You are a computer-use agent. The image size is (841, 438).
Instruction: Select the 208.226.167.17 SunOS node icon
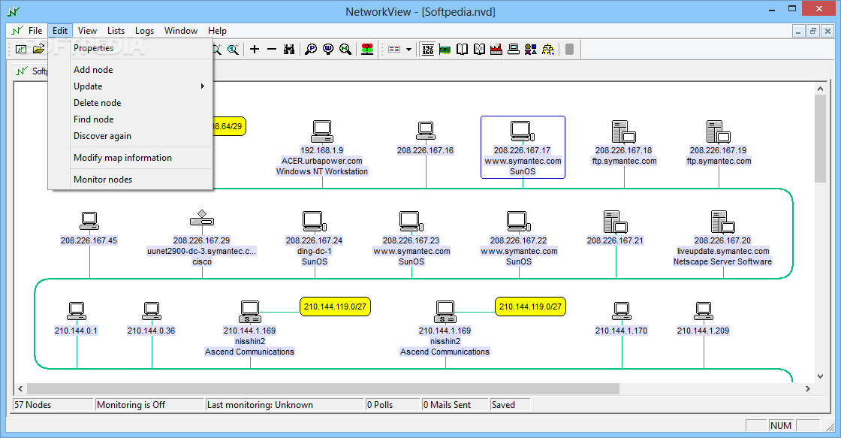click(x=523, y=131)
